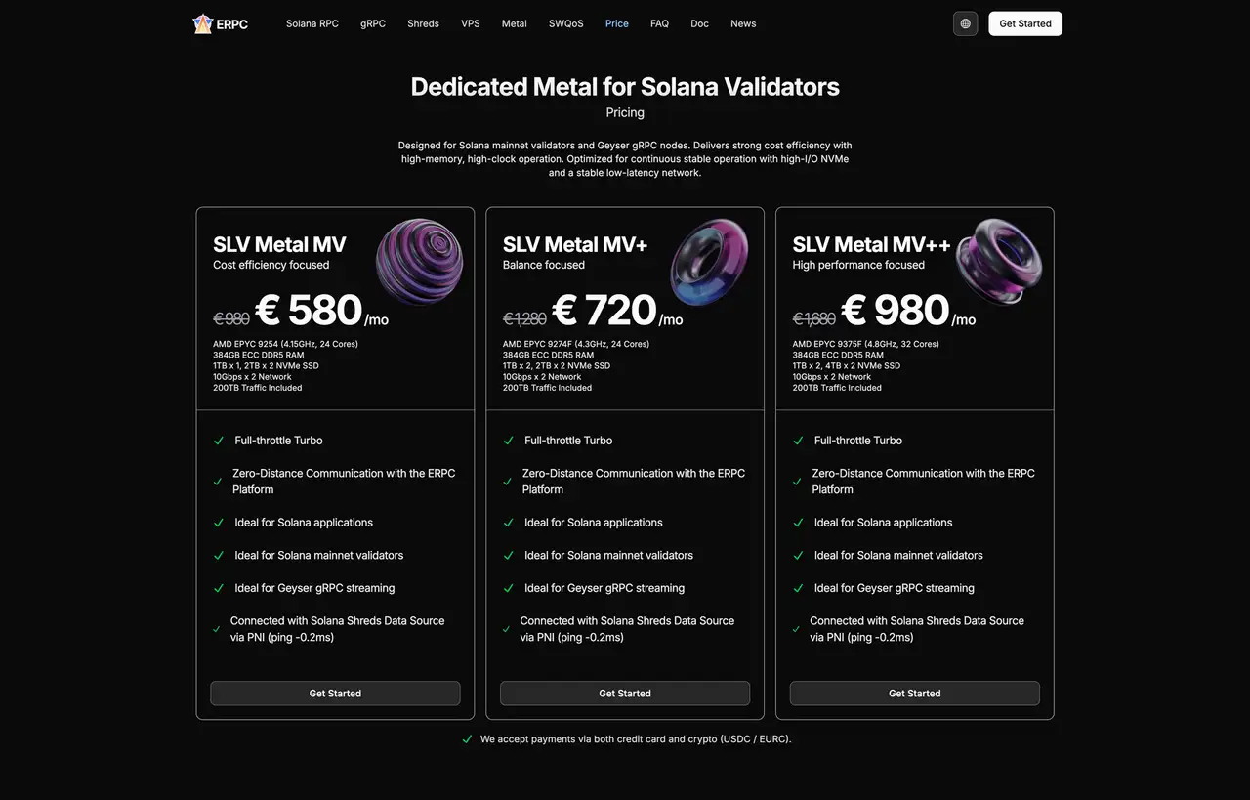Viewport: 1250px width, 800px height.
Task: Navigate to the Doc section
Action: (699, 23)
